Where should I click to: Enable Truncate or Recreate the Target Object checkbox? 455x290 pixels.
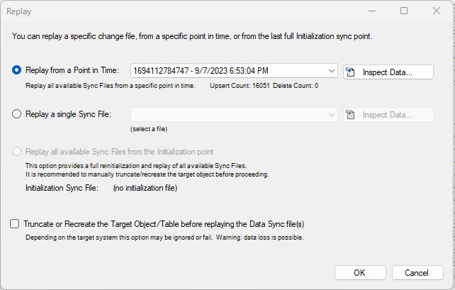tap(16, 224)
